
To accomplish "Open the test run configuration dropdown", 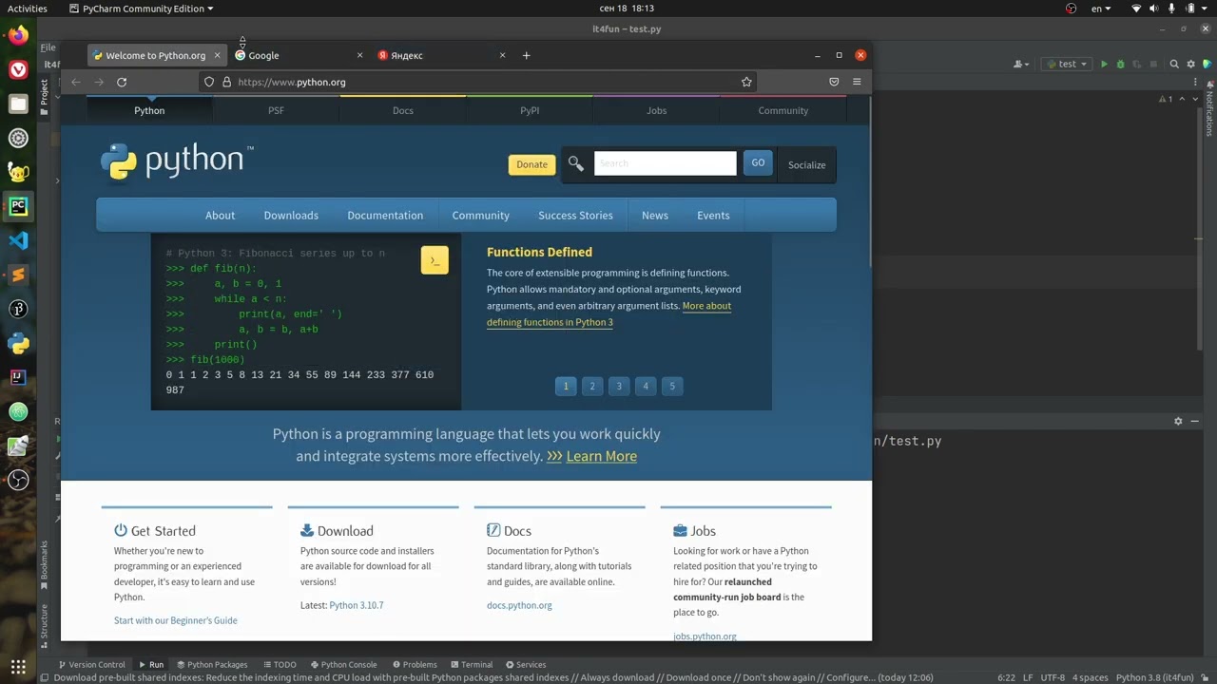I will pyautogui.click(x=1067, y=64).
